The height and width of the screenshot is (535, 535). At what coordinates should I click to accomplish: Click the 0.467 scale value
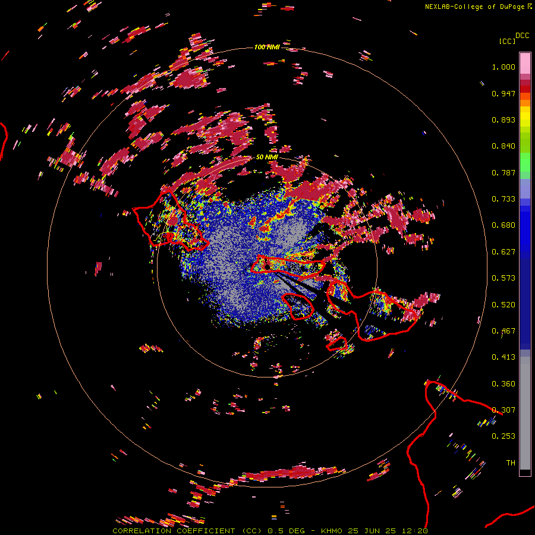tap(503, 331)
